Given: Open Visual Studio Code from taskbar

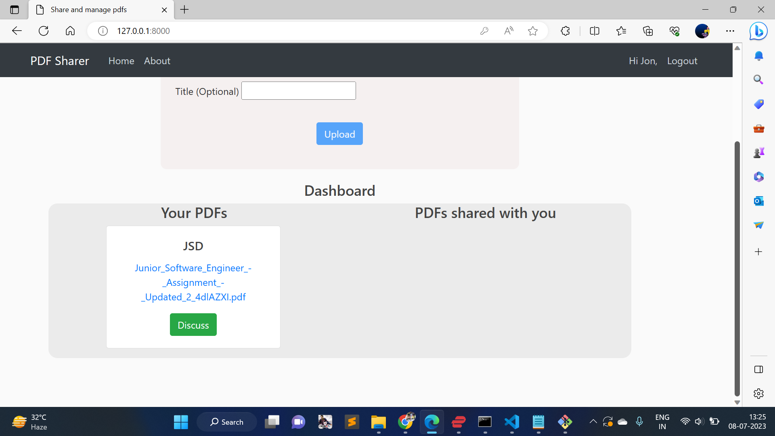Looking at the screenshot, I should coord(511,421).
